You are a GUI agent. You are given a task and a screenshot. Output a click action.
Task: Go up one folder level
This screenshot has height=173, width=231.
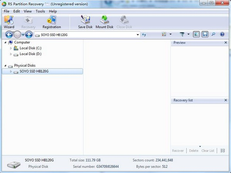(x=29, y=35)
